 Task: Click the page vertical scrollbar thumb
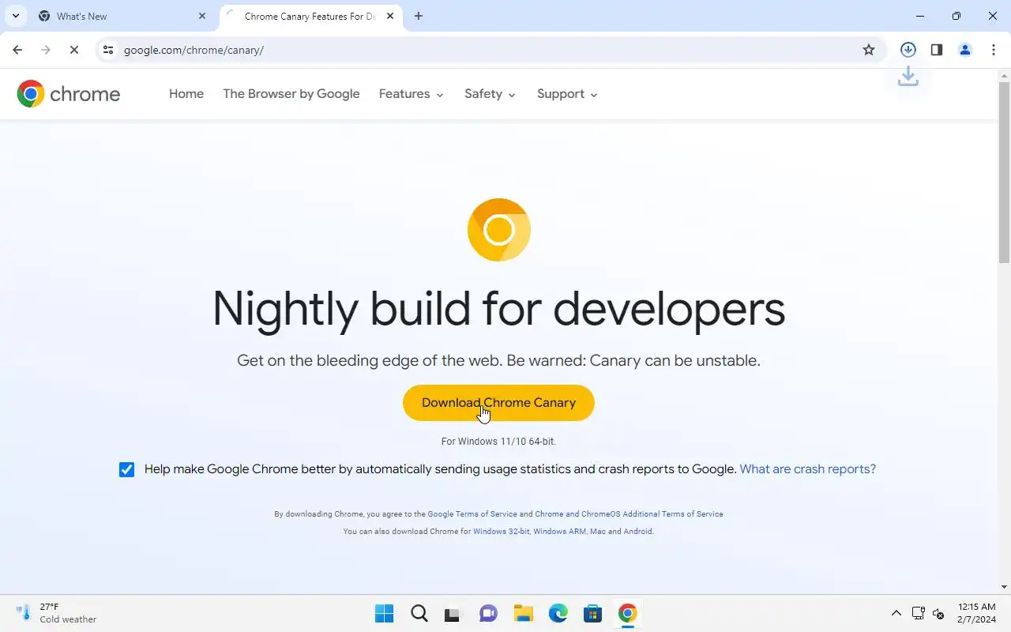coord(1005,172)
